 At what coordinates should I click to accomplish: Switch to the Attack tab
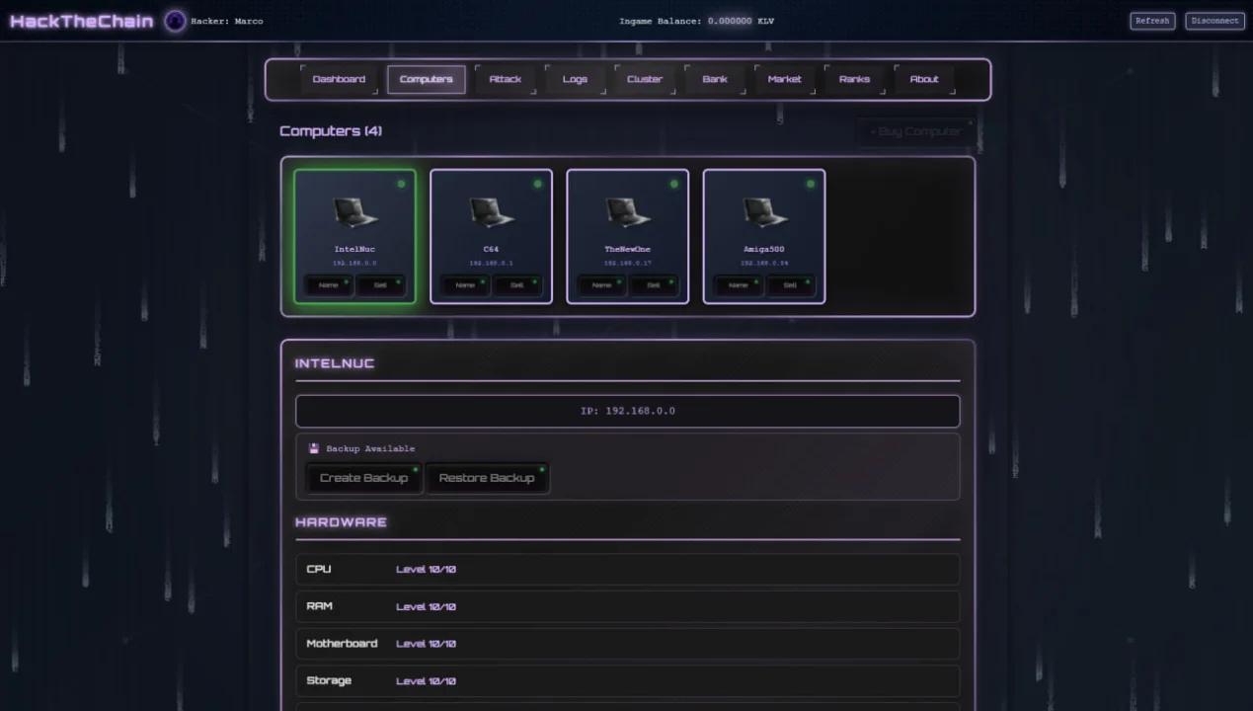click(x=505, y=79)
